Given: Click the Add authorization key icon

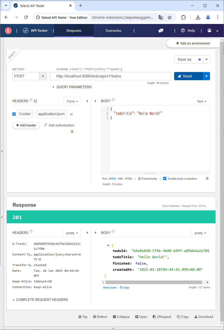Looking at the screenshot, I should [x=46, y=125].
